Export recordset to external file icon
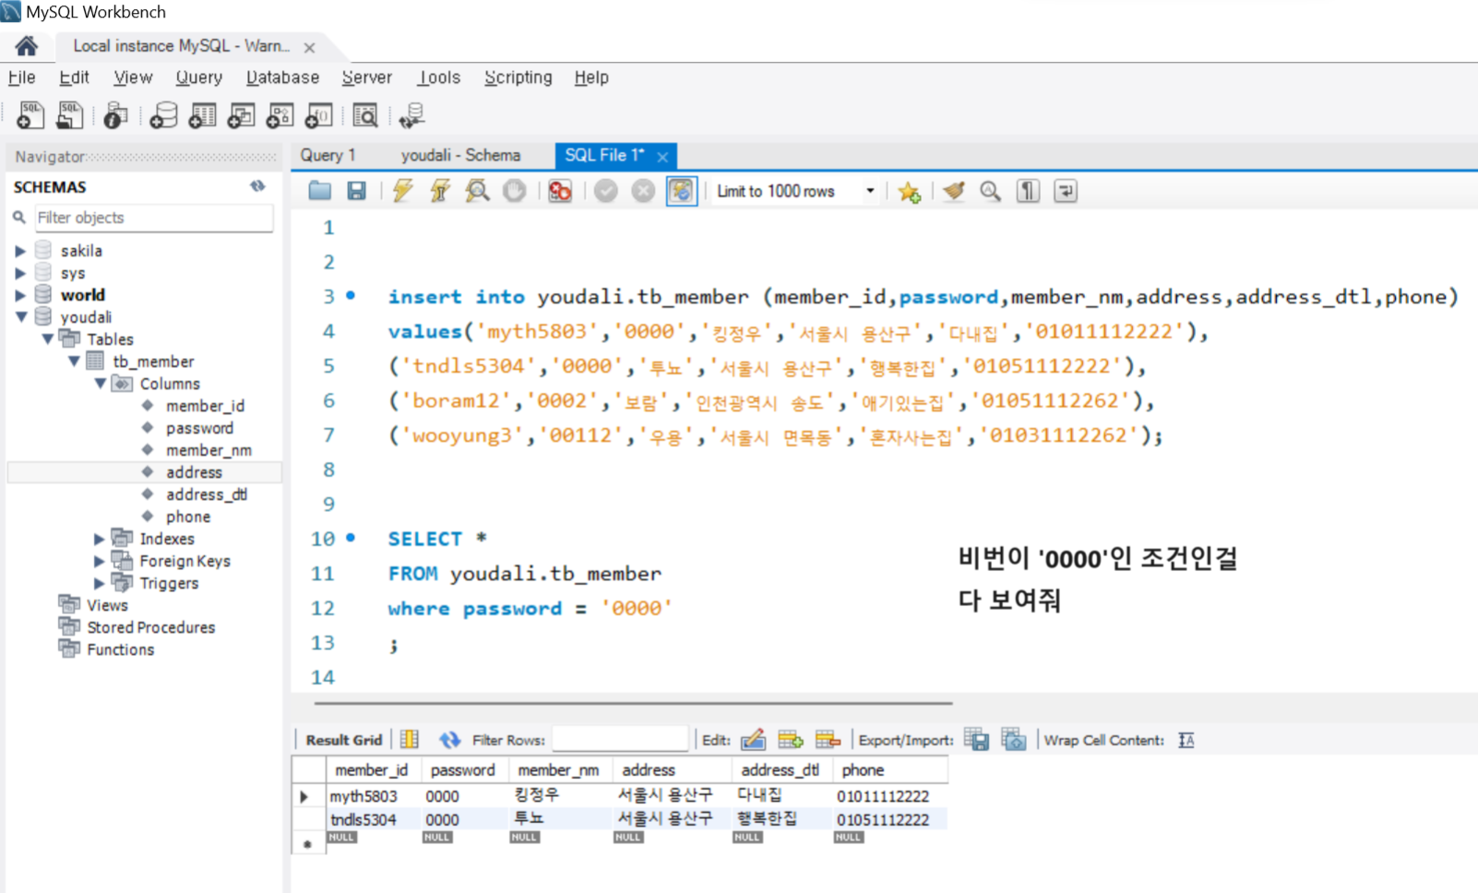The height and width of the screenshot is (893, 1478). coord(976,740)
